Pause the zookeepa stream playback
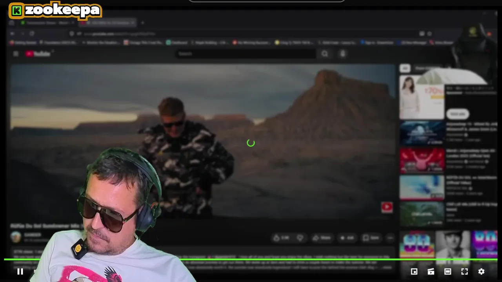The height and width of the screenshot is (282, 502). click(20, 271)
